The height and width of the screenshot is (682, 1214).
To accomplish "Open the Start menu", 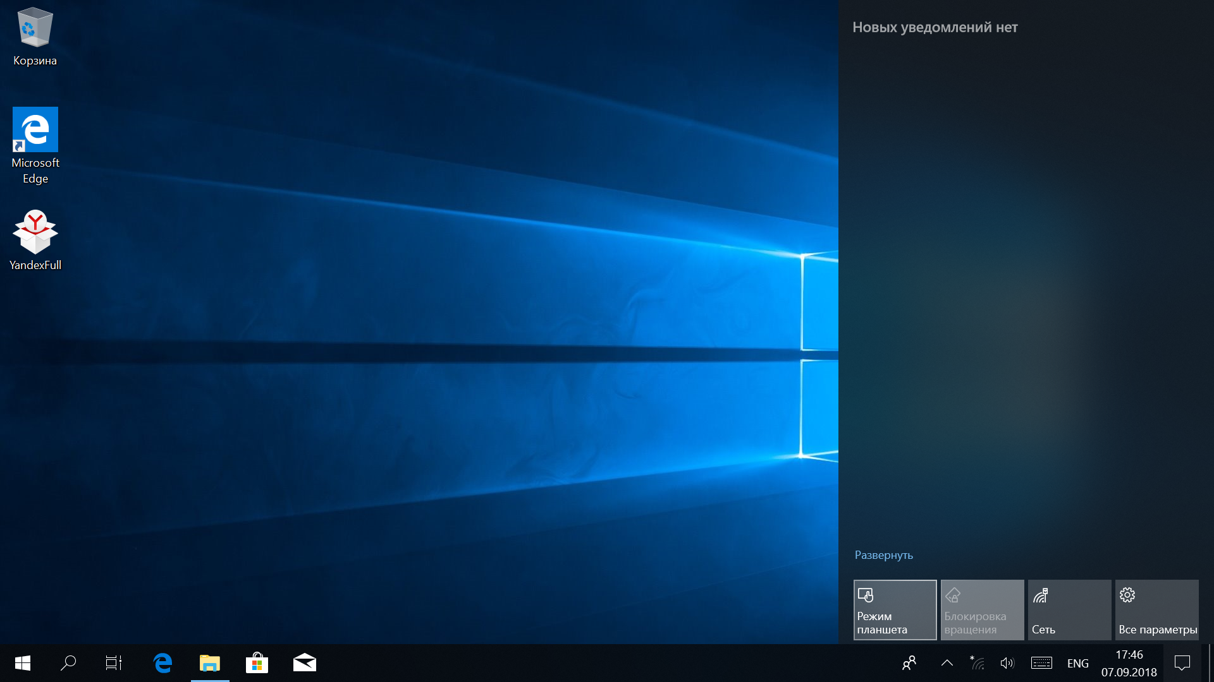I will point(23,663).
